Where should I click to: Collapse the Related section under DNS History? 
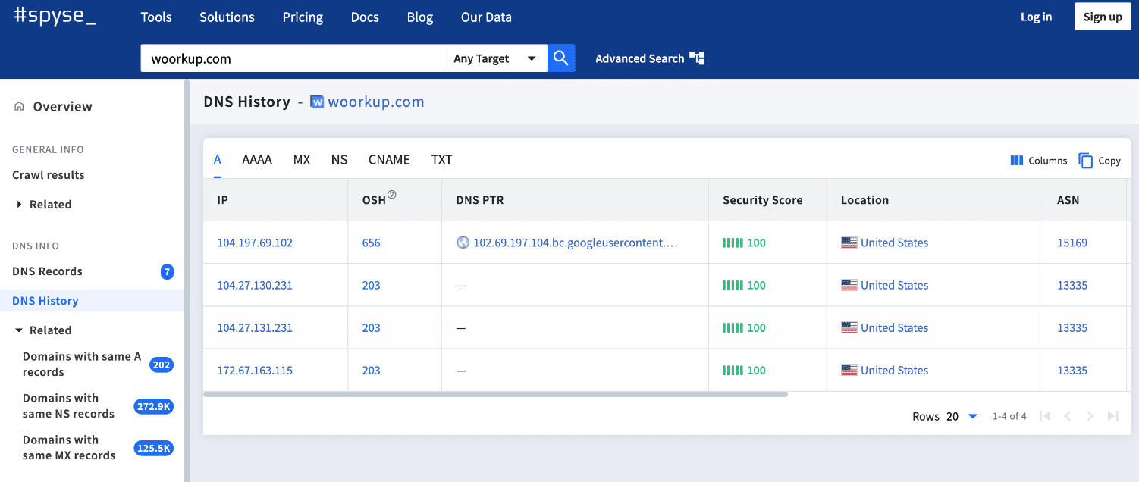(x=17, y=330)
